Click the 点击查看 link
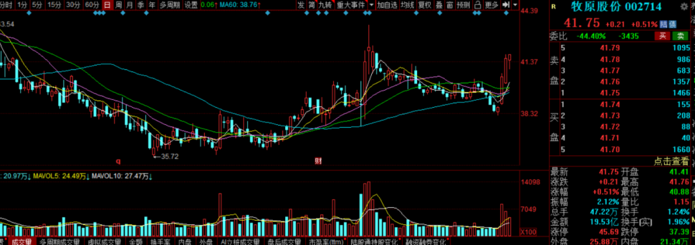The width and height of the screenshot is (695, 245). coord(671,161)
